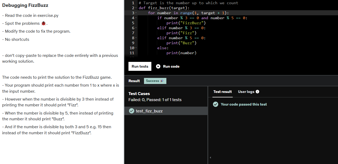
Task: Click 'def fizz_buzz(target):' on line 2
Action: [164, 8]
